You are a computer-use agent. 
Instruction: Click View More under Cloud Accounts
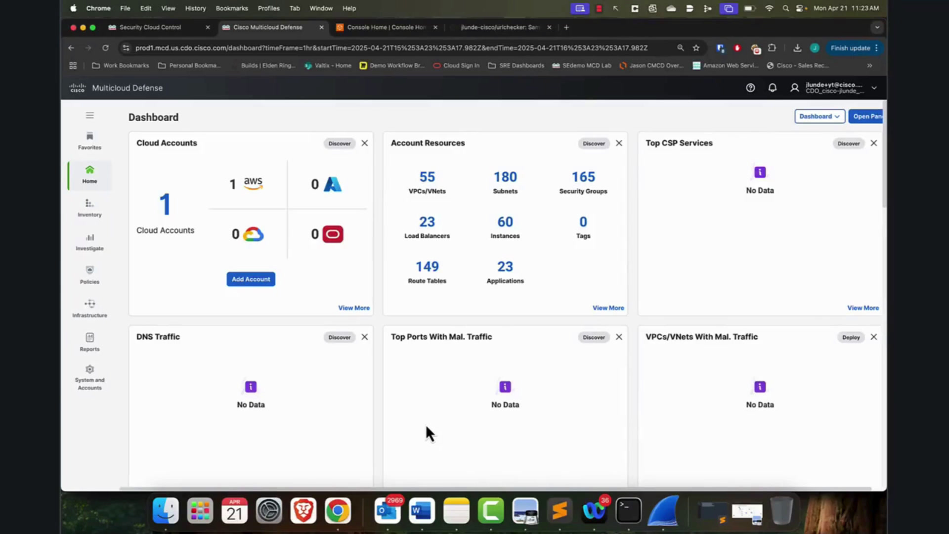point(354,308)
